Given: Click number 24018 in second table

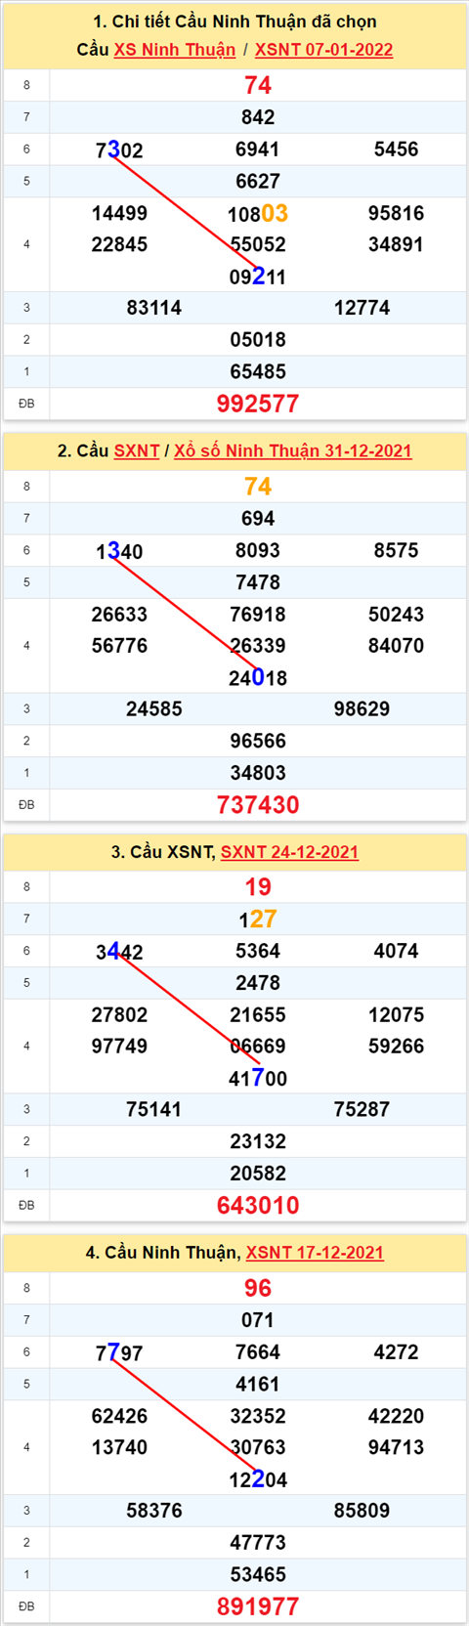Looking at the screenshot, I should point(258,677).
